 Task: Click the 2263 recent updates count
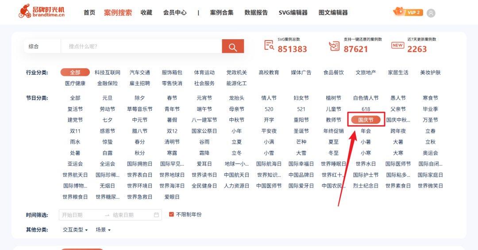tap(417, 49)
